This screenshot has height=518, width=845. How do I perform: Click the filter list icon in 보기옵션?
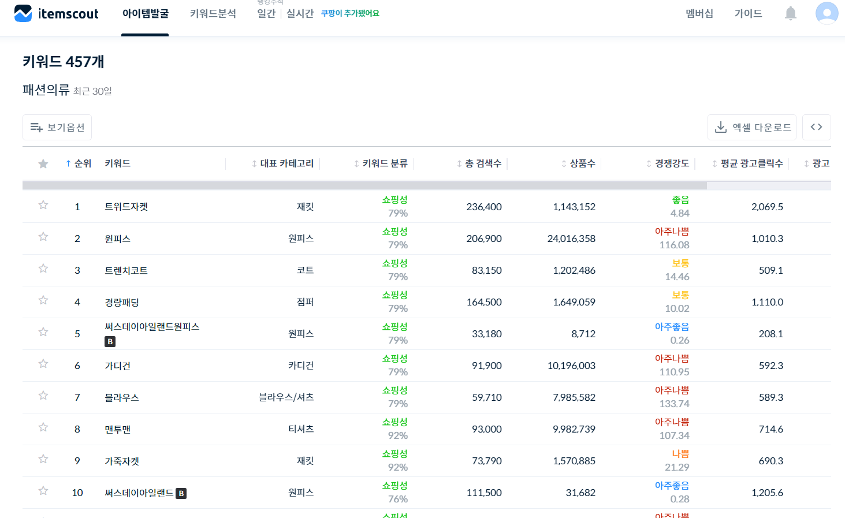36,127
